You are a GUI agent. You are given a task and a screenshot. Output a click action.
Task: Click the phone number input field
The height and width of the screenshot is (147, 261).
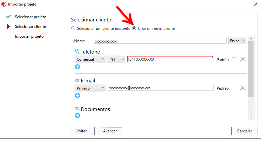pyautogui.click(x=170, y=59)
